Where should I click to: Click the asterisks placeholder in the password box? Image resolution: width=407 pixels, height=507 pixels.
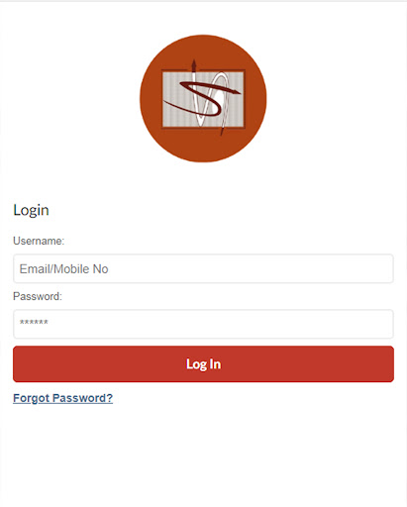tap(34, 323)
